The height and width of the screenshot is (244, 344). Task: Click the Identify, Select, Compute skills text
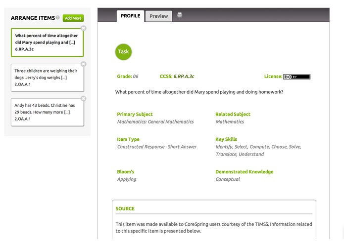pyautogui.click(x=258, y=150)
